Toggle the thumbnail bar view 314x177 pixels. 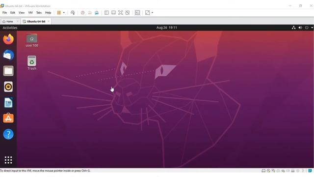coord(113,13)
